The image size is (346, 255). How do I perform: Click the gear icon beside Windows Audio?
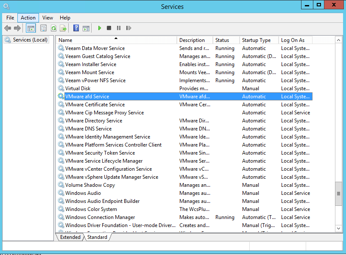pos(61,193)
